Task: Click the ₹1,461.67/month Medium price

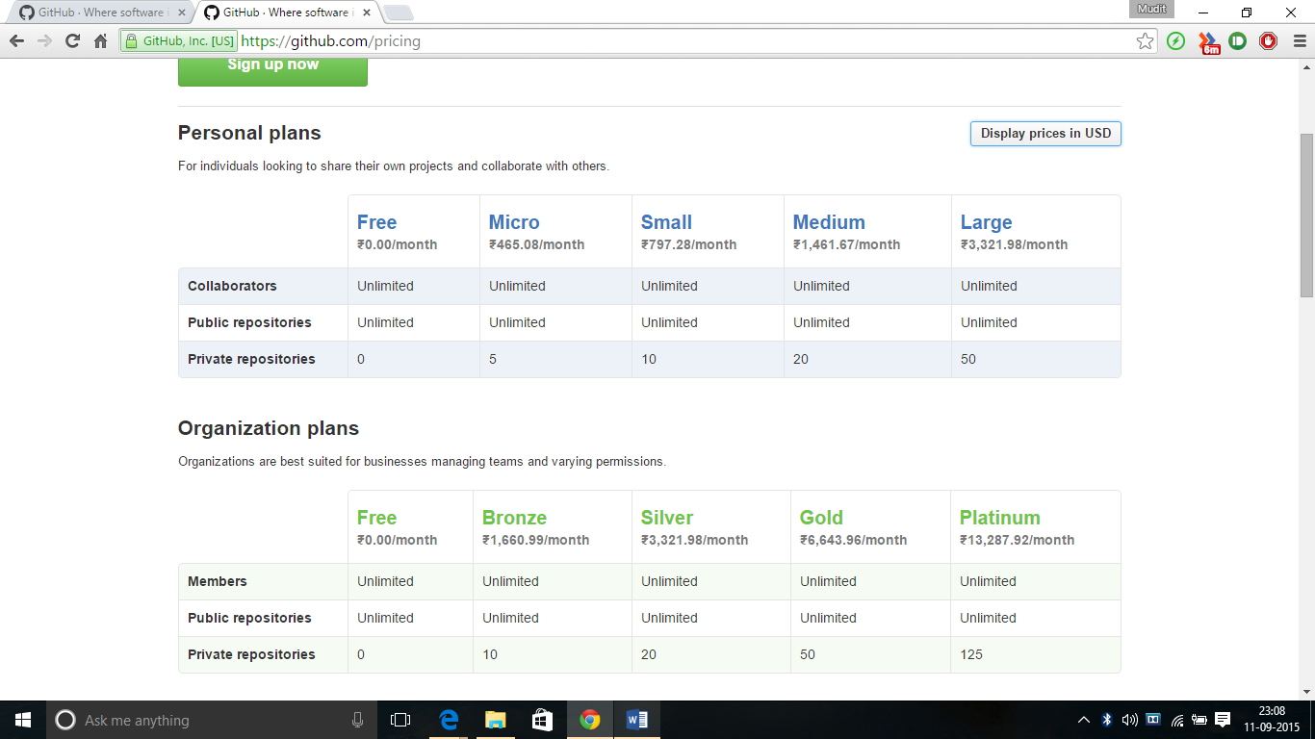Action: coord(846,244)
